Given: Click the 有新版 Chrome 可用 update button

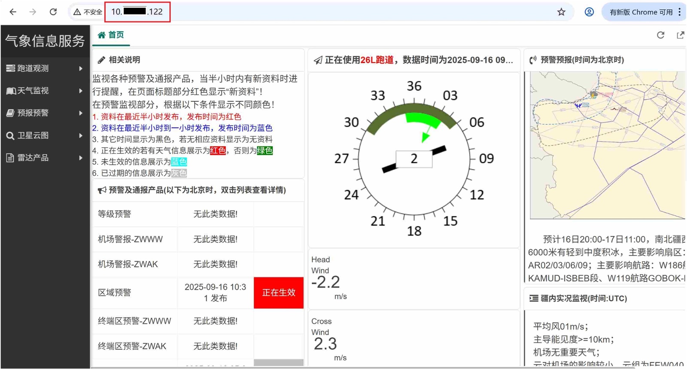Looking at the screenshot, I should pos(641,12).
